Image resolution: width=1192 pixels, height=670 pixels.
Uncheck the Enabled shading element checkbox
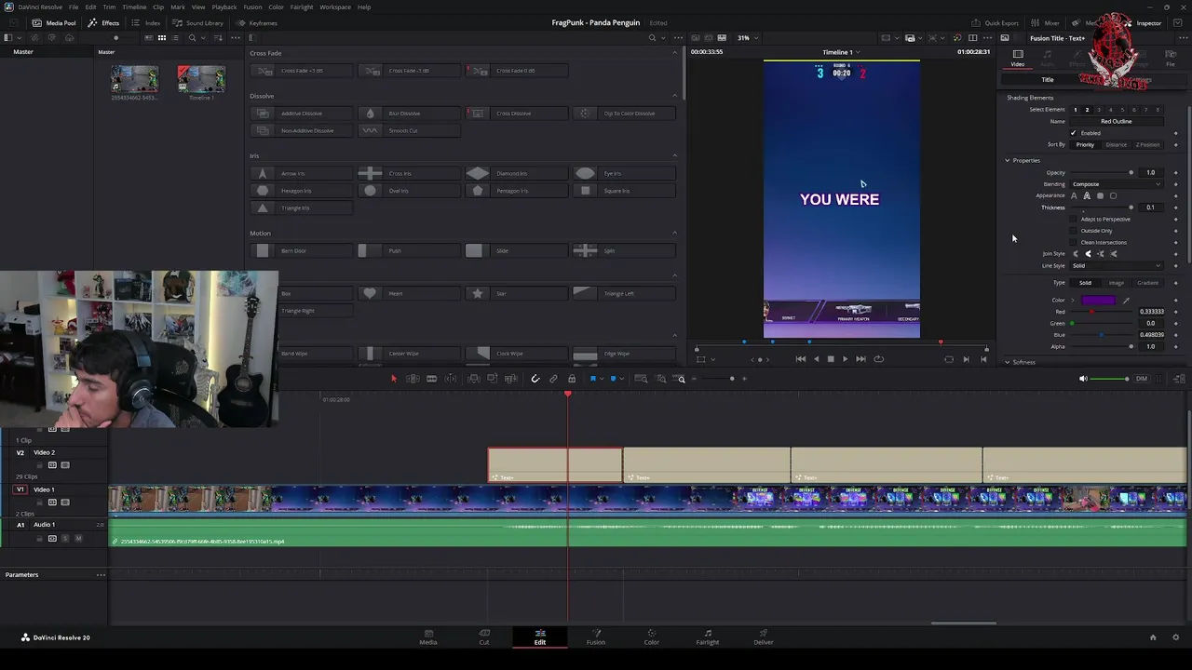[x=1073, y=133]
